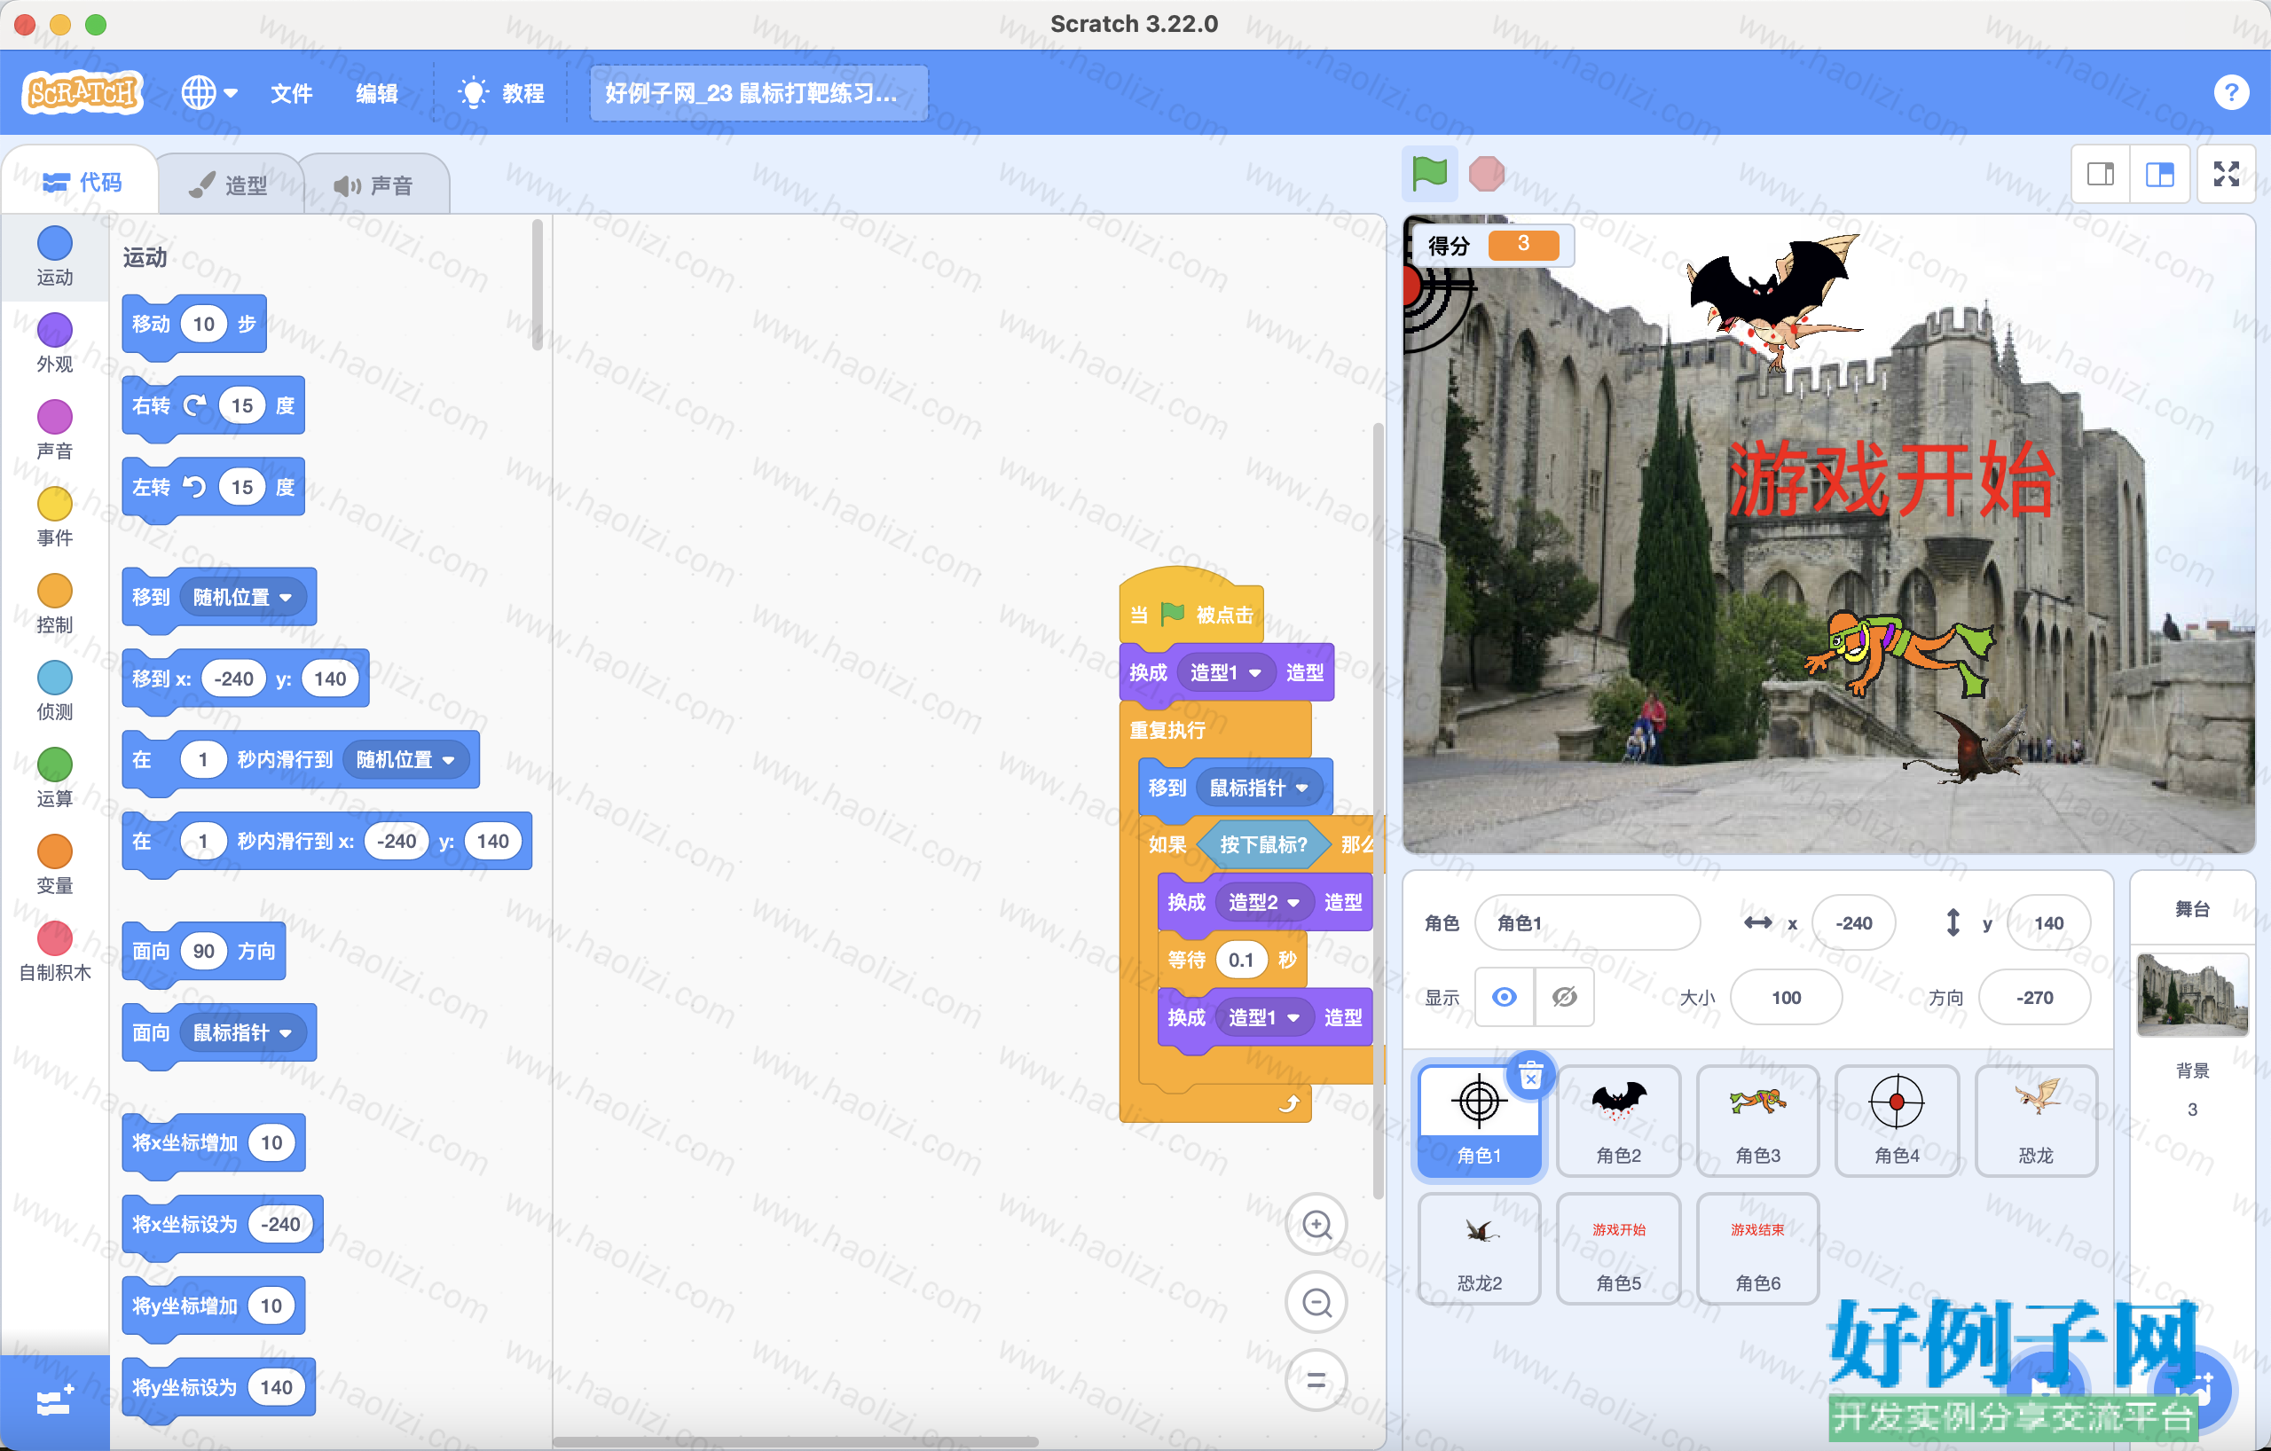Select the 角色3 sprite thumbnail

tap(1757, 1120)
